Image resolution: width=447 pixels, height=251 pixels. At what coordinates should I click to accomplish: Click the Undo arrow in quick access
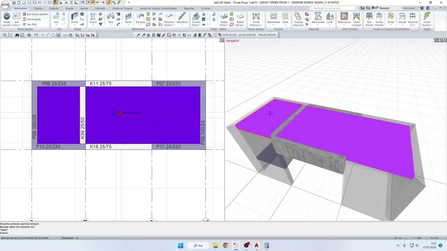tap(39, 2)
